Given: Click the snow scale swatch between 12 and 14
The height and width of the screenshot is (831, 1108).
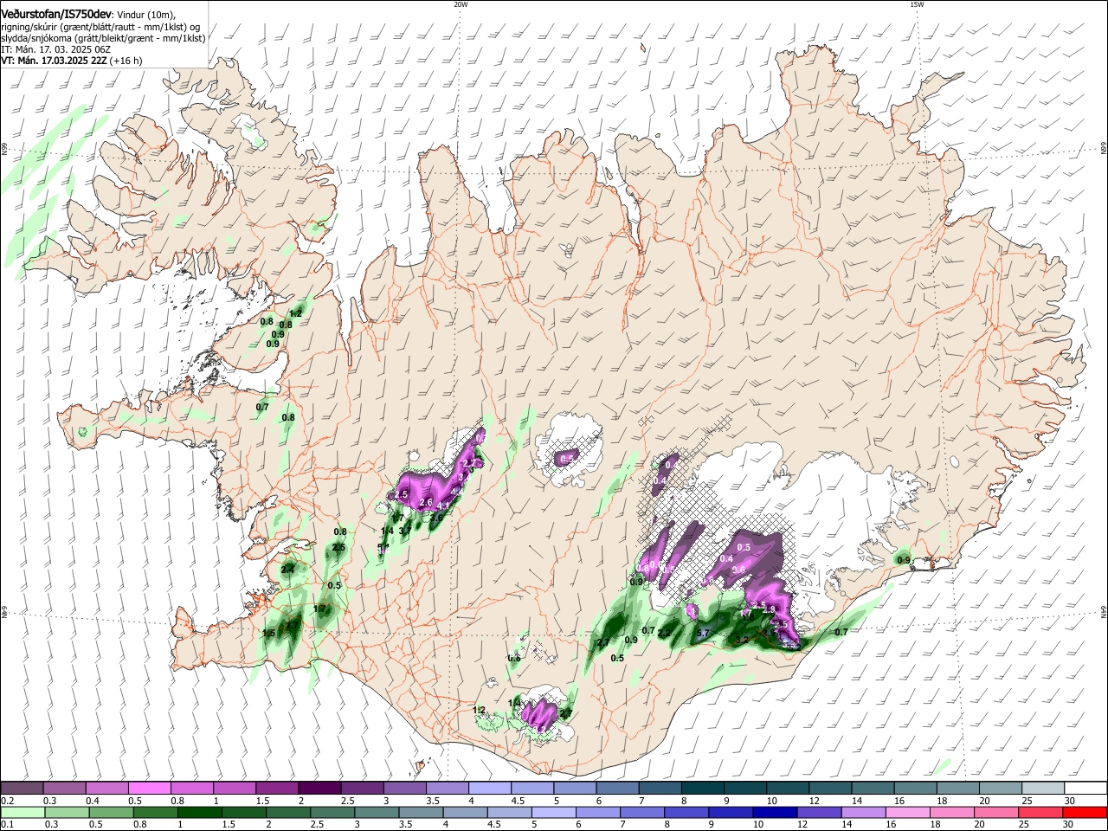Looking at the screenshot, I should pyautogui.click(x=831, y=788).
